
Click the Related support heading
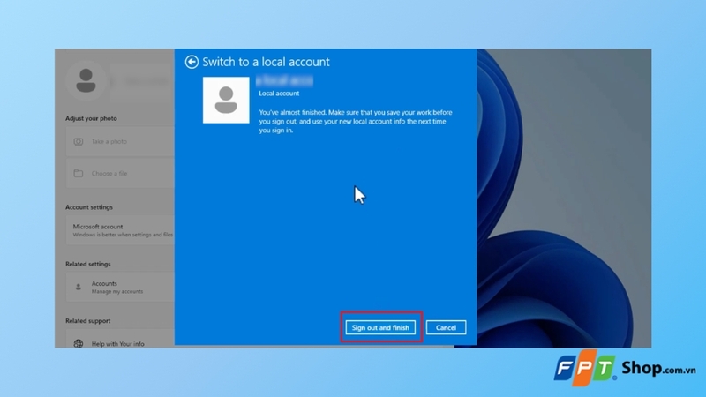tap(87, 321)
